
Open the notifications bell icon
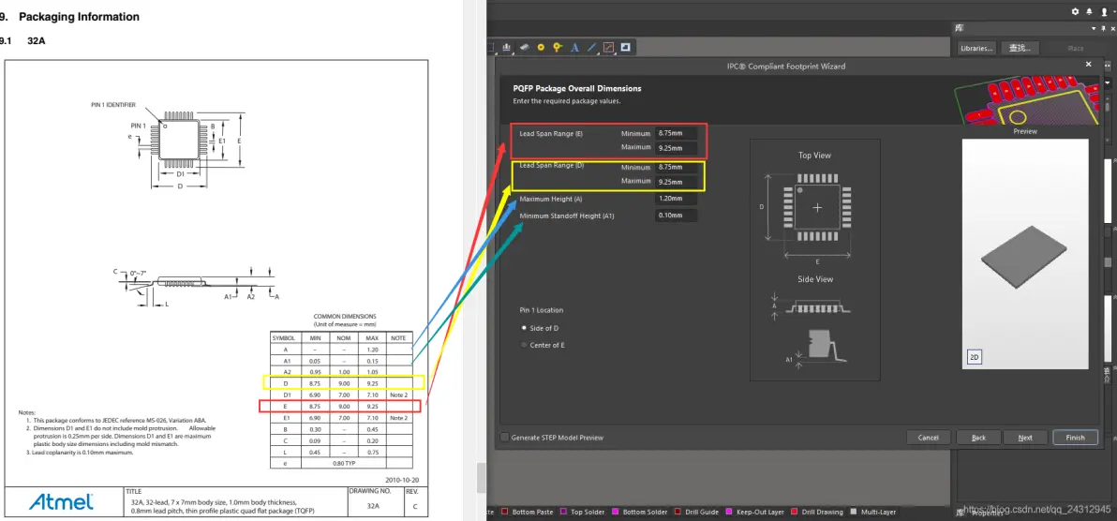pyautogui.click(x=1089, y=11)
